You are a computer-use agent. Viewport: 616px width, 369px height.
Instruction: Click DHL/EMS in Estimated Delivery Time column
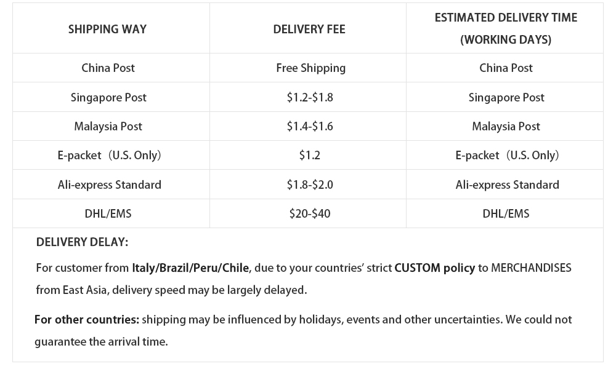coord(506,214)
